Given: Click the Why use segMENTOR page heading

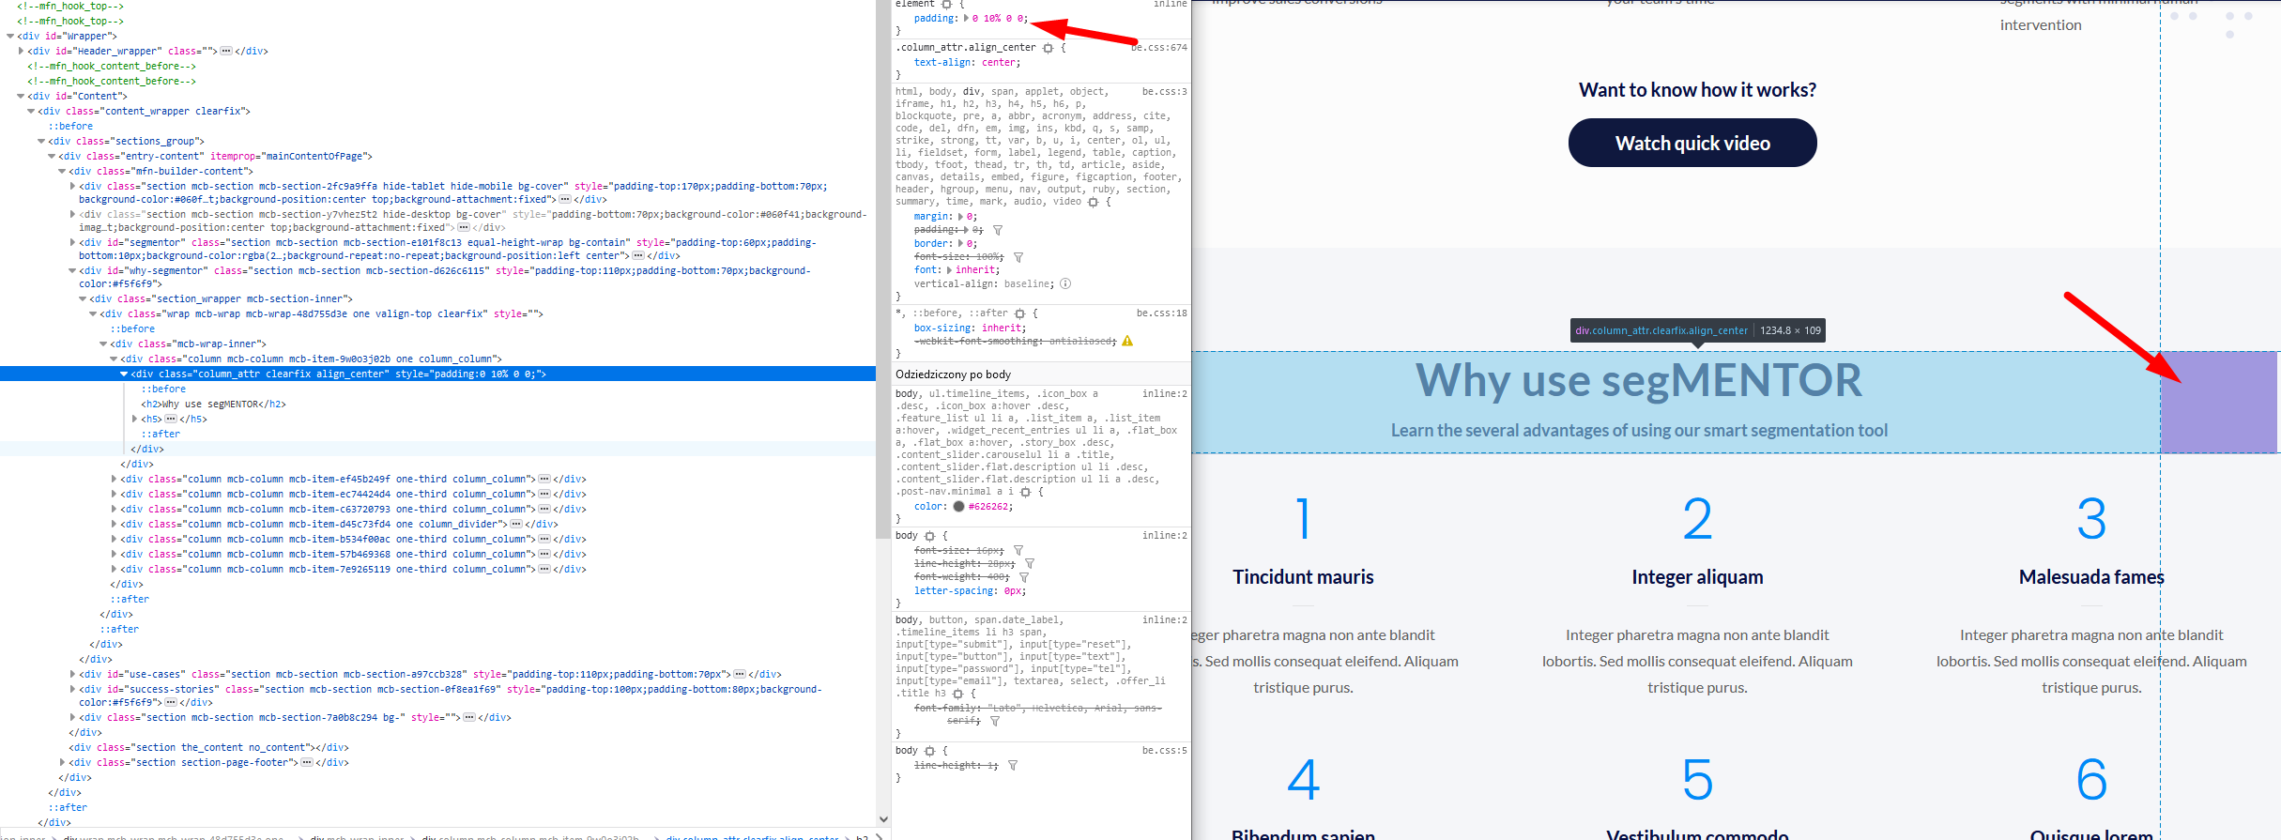Looking at the screenshot, I should [1638, 381].
